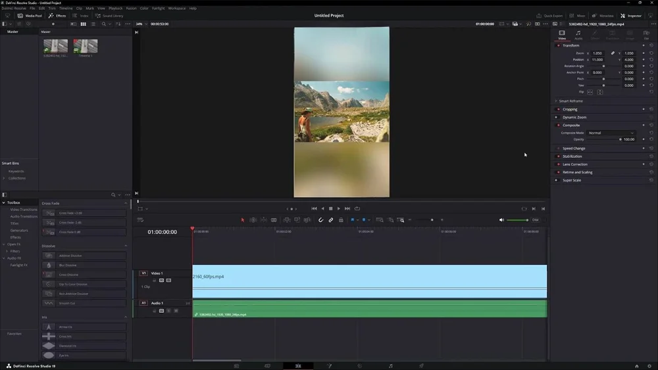Toggle the Stabilization enable switch

[558, 156]
